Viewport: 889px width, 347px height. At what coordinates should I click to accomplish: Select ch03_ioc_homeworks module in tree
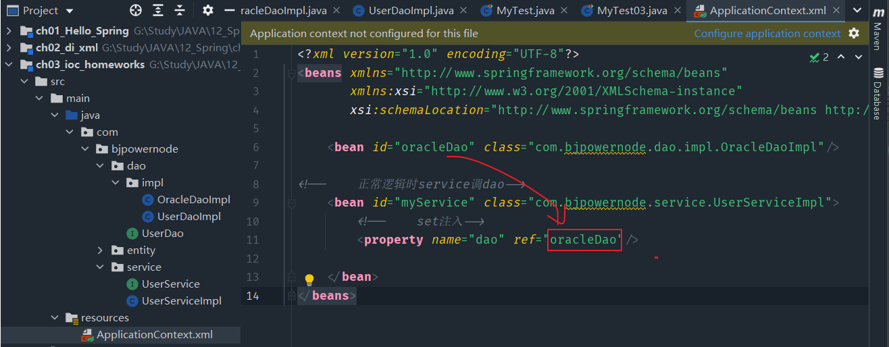click(x=91, y=65)
